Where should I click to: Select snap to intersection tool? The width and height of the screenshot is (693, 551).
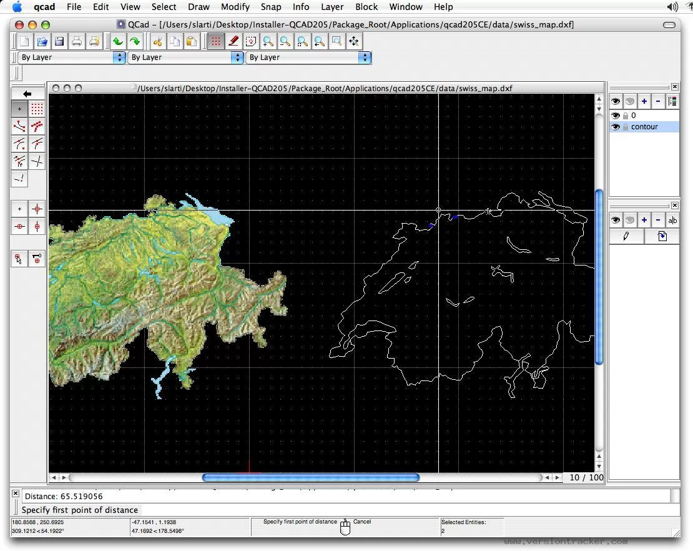click(37, 161)
